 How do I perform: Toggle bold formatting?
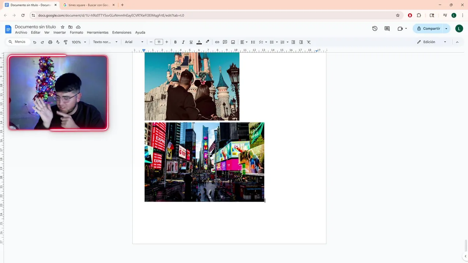[x=175, y=42]
